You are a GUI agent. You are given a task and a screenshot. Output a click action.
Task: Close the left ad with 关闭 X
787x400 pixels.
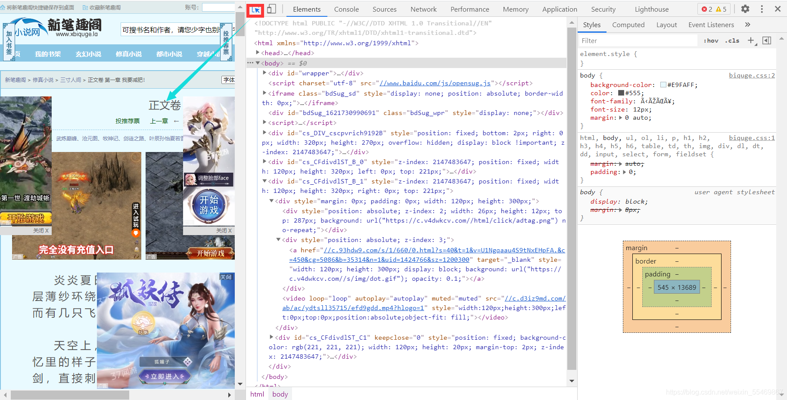pyautogui.click(x=41, y=231)
